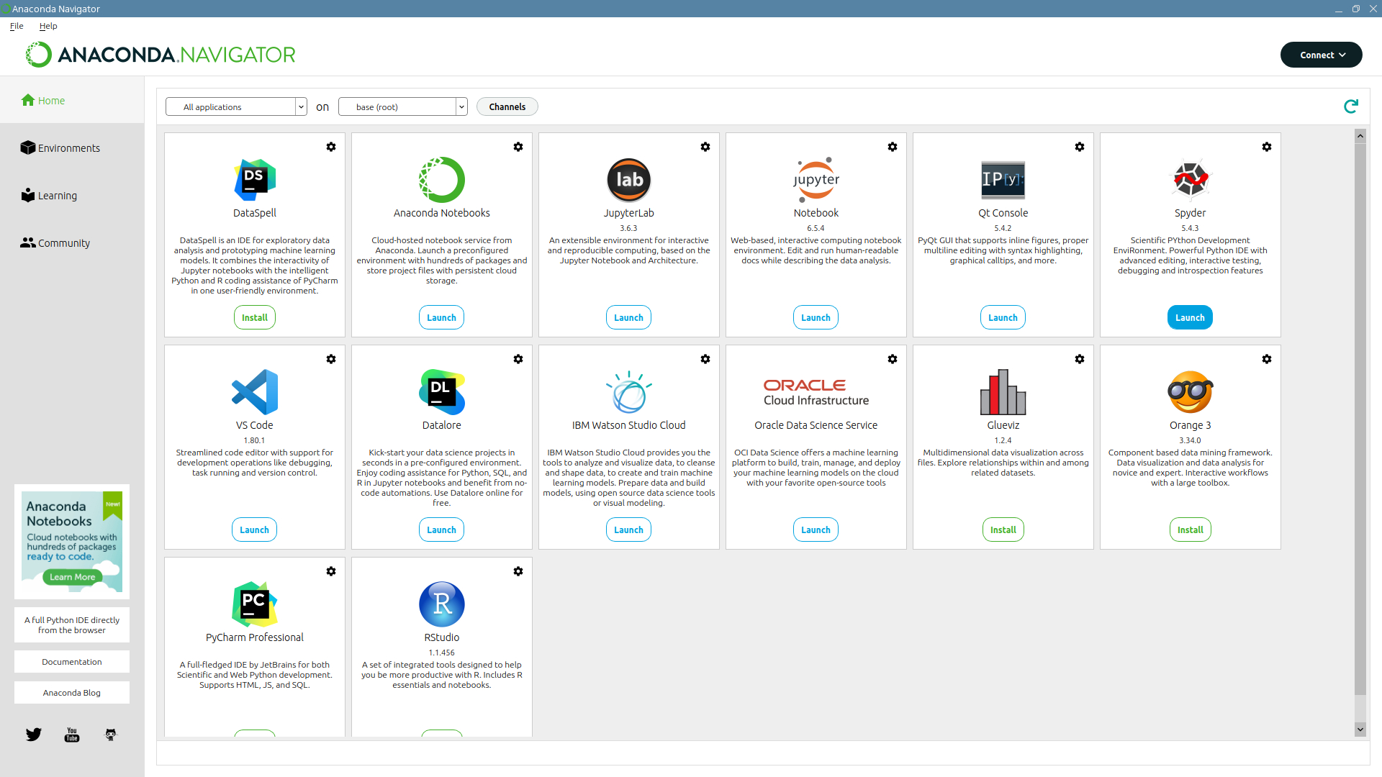Click the Datalore application logo
The height and width of the screenshot is (777, 1382).
click(x=442, y=392)
